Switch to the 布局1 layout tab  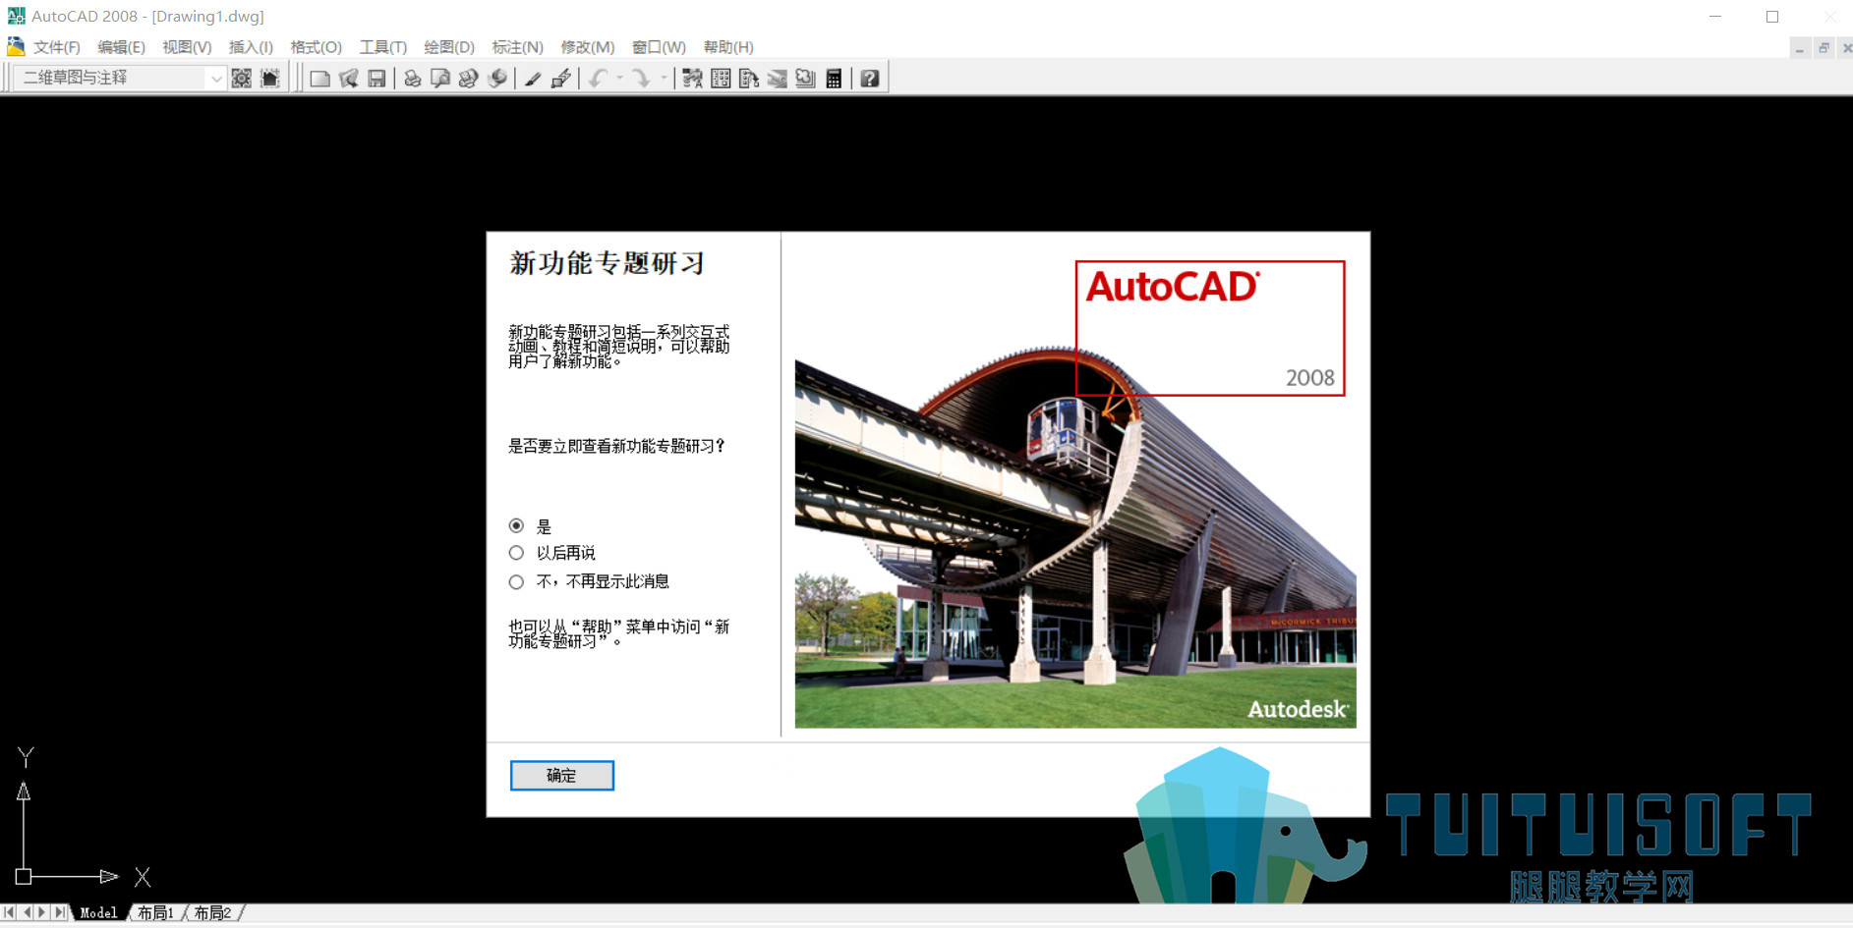[x=155, y=913]
